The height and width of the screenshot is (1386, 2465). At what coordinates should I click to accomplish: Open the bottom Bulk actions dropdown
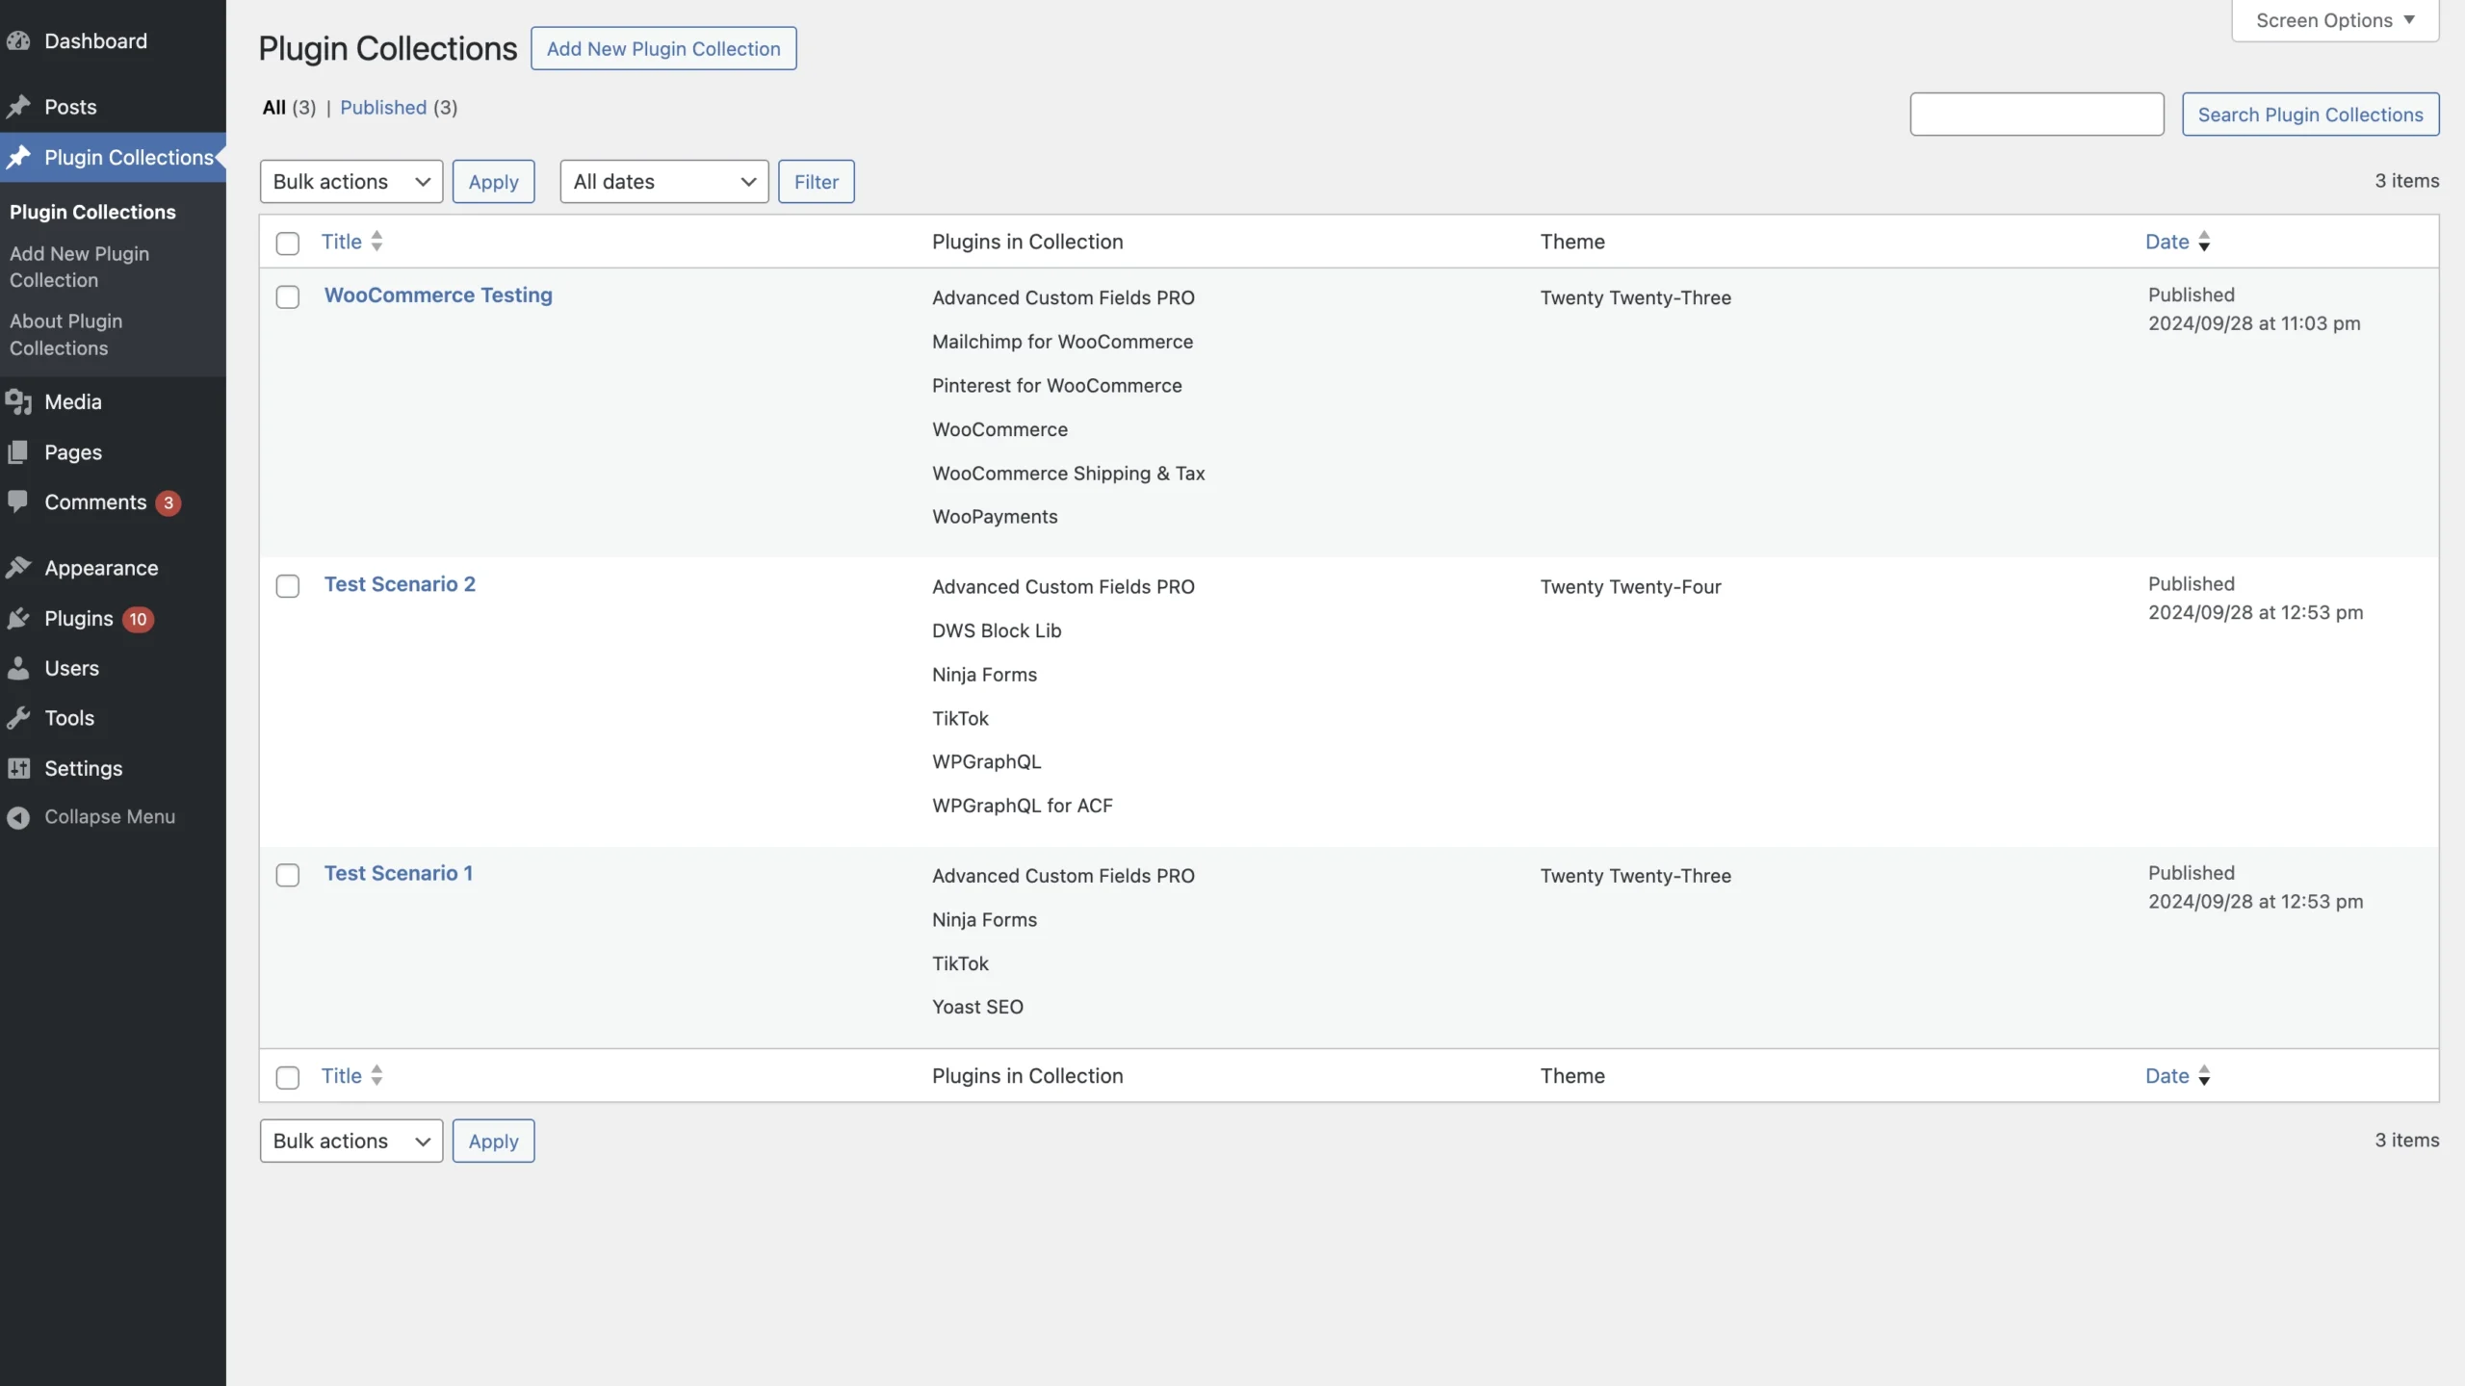[x=351, y=1141]
